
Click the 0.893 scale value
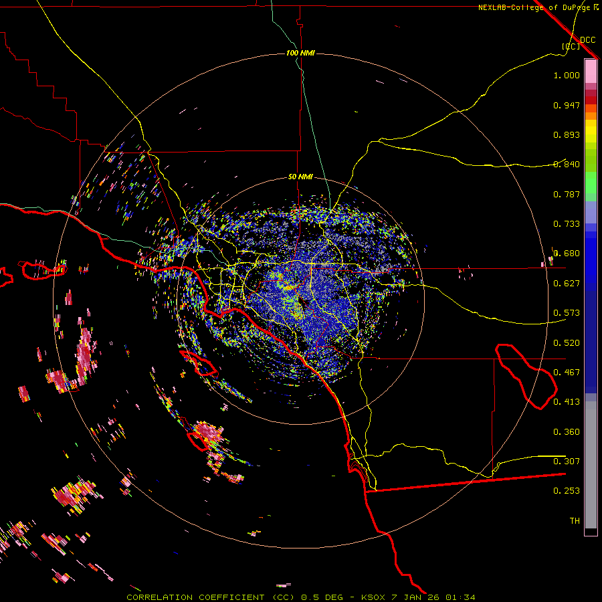tap(567, 134)
